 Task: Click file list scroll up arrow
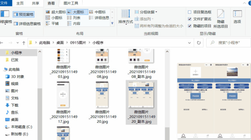pyautogui.click(x=167, y=52)
